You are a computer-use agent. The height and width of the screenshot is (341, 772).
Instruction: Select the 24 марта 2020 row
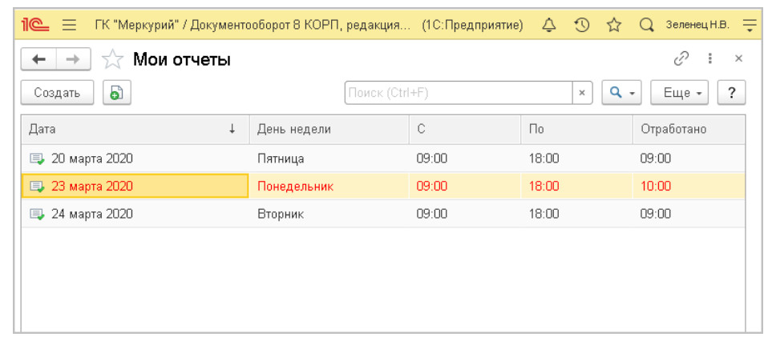[91, 214]
